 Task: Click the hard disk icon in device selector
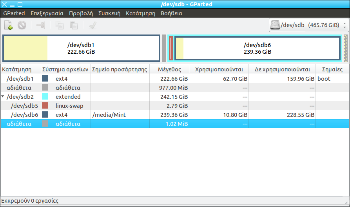click(x=276, y=25)
